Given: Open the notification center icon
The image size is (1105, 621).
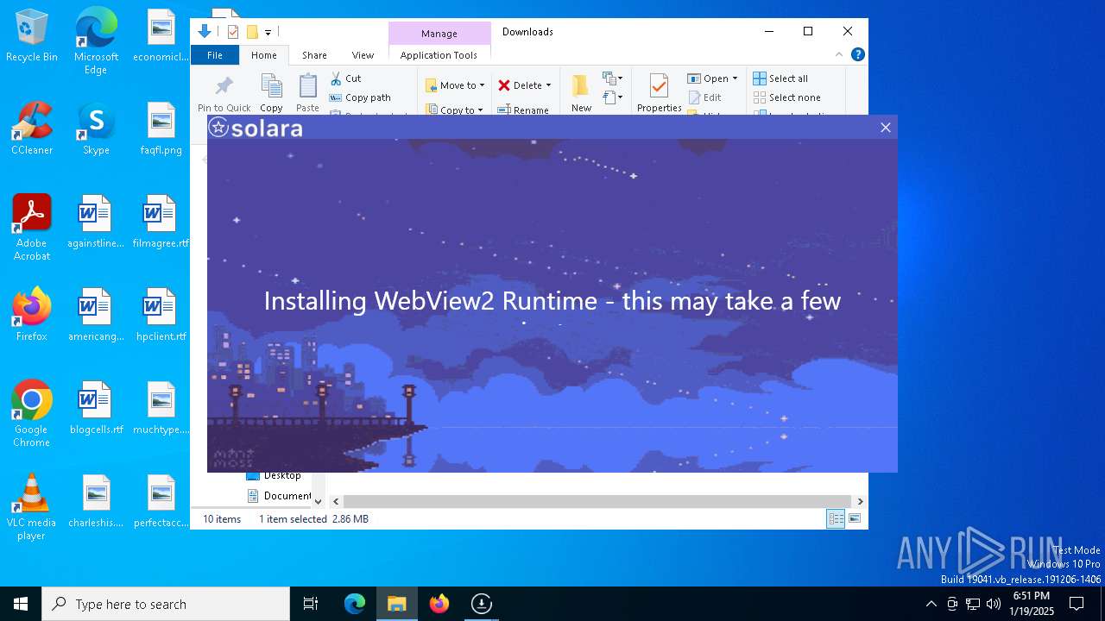Looking at the screenshot, I should coord(1077,604).
